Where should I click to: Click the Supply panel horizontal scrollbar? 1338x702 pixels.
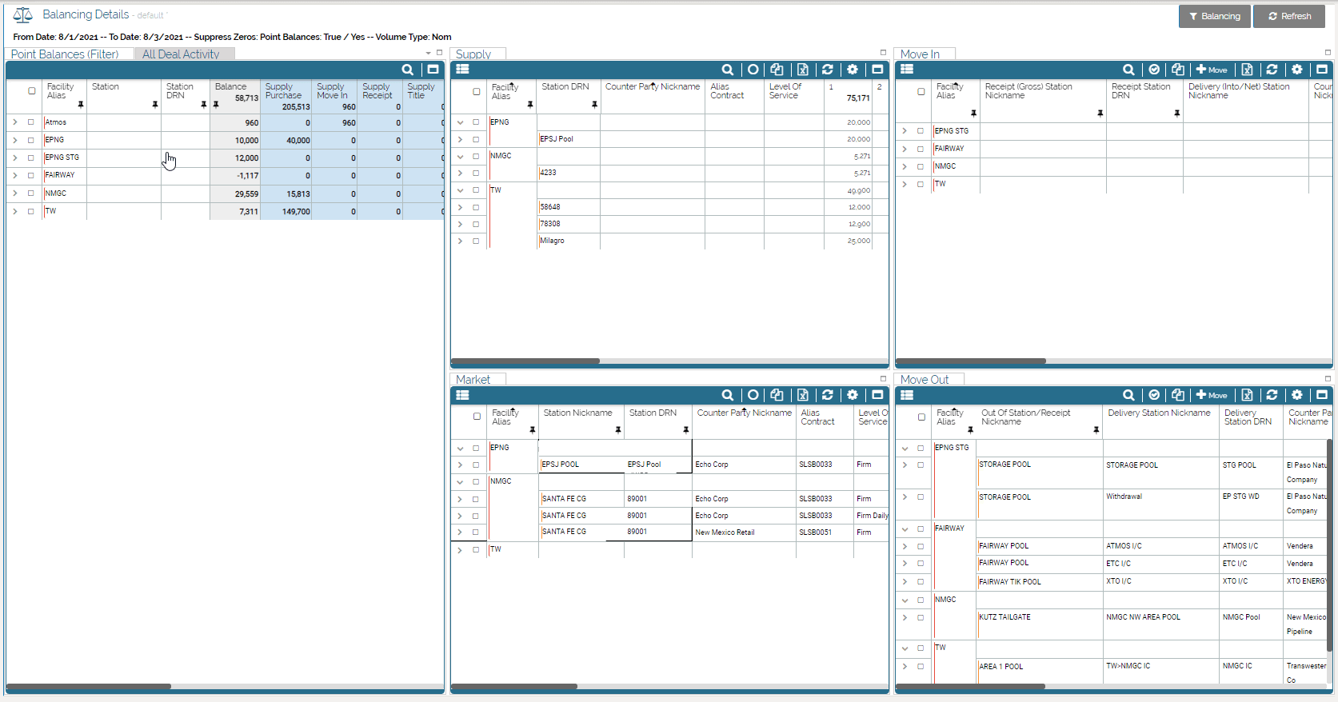[525, 361]
